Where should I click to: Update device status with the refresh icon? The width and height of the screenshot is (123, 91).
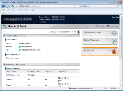click(78, 32)
